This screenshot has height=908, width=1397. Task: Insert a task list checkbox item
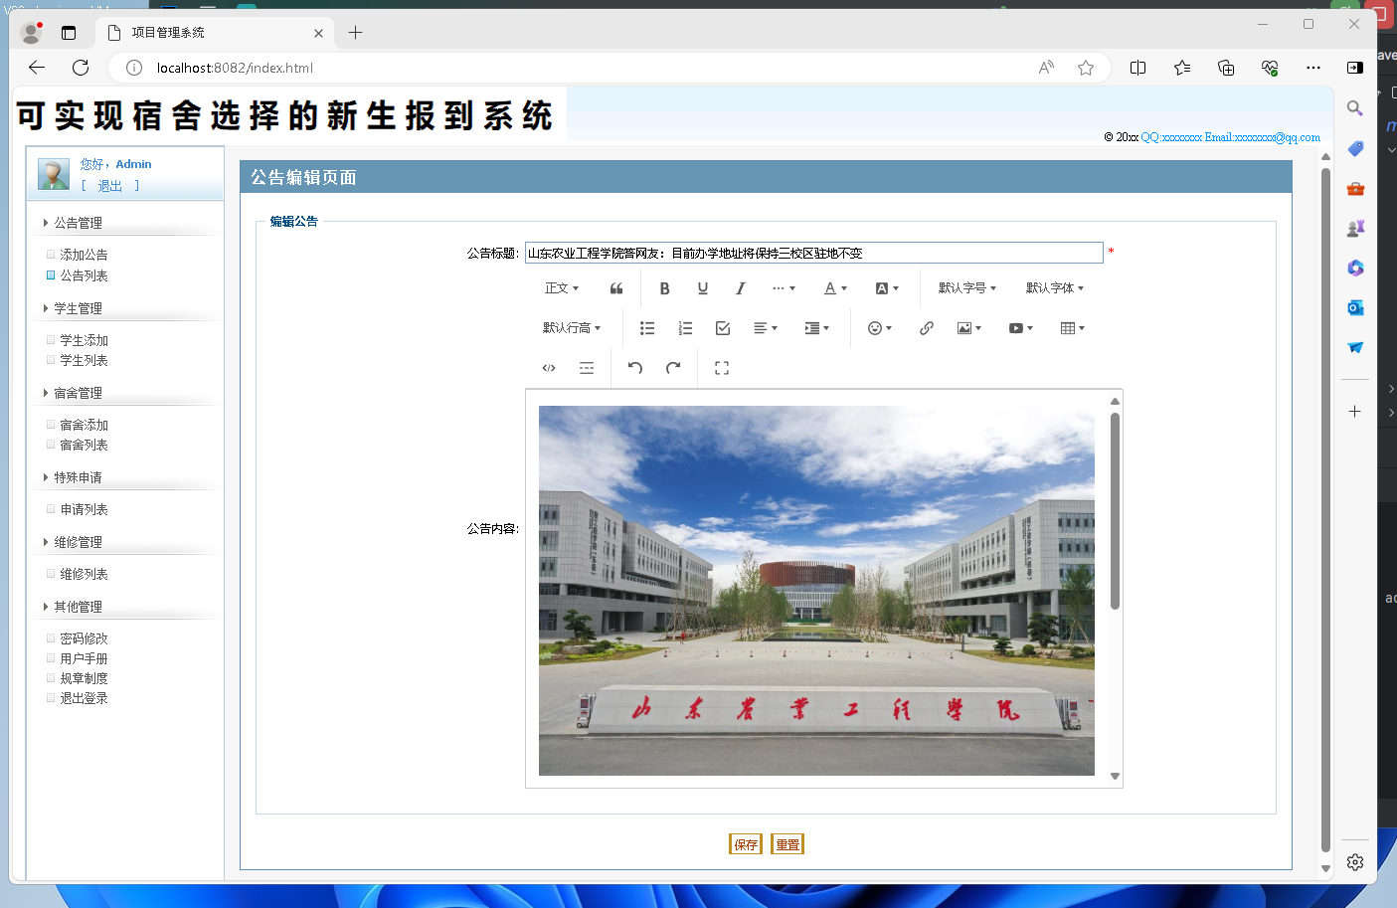click(723, 327)
